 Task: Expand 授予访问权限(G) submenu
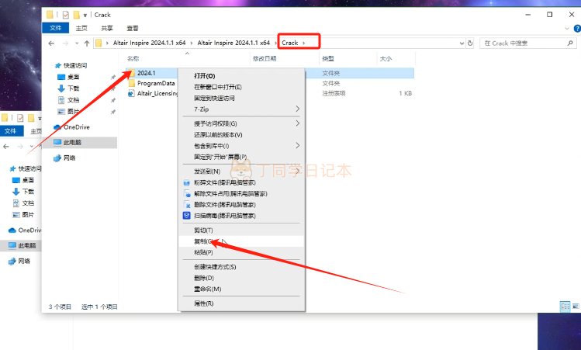(241, 123)
